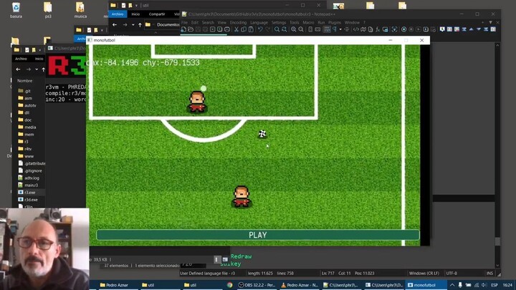Open Chrome from the taskbar
Viewport: 516px width, 290px height.
(230, 285)
